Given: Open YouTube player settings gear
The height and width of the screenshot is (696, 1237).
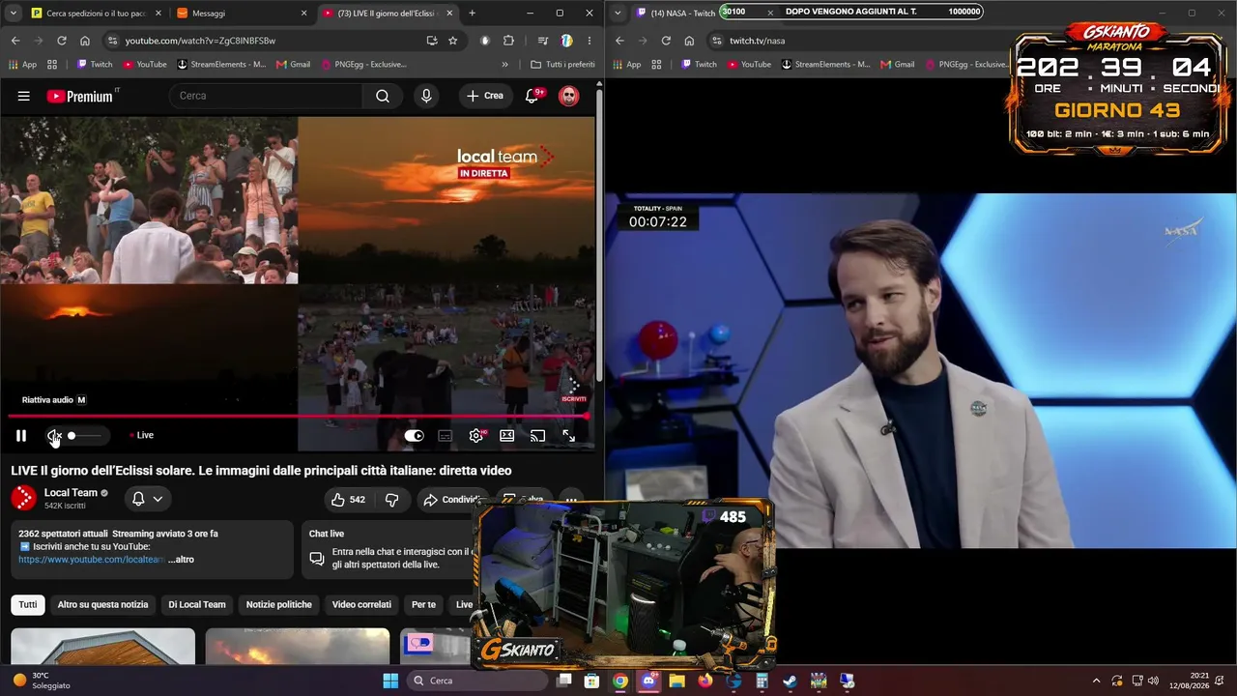Looking at the screenshot, I should [x=475, y=436].
